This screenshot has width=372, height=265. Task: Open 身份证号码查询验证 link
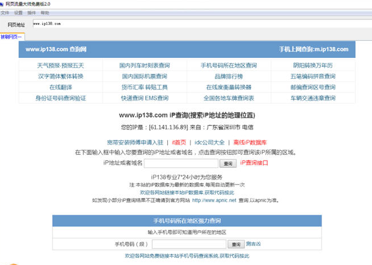pyautogui.click(x=60, y=98)
